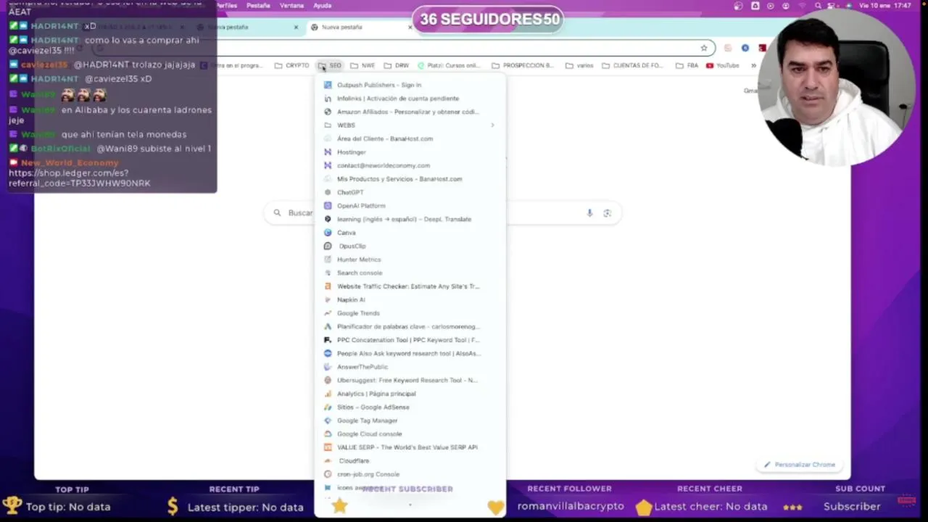
Task: Open the Platzi Cursos online bookmark
Action: click(x=448, y=65)
